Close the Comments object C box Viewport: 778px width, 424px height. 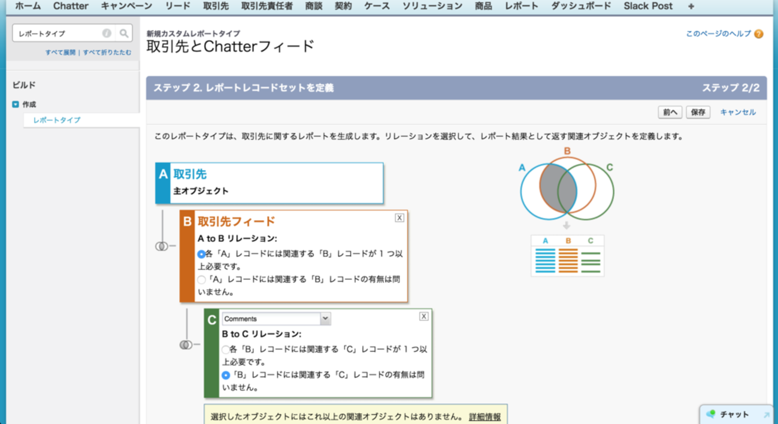coord(424,316)
